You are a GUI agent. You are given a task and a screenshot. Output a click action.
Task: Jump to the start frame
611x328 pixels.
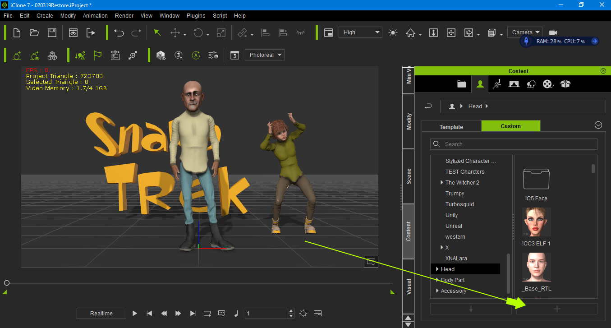[x=149, y=313]
